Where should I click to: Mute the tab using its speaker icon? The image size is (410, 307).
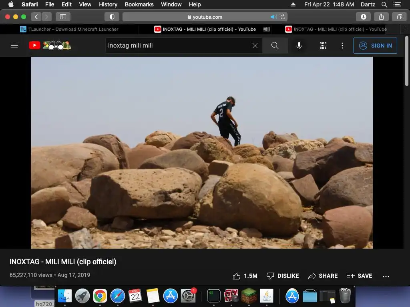pos(266,29)
